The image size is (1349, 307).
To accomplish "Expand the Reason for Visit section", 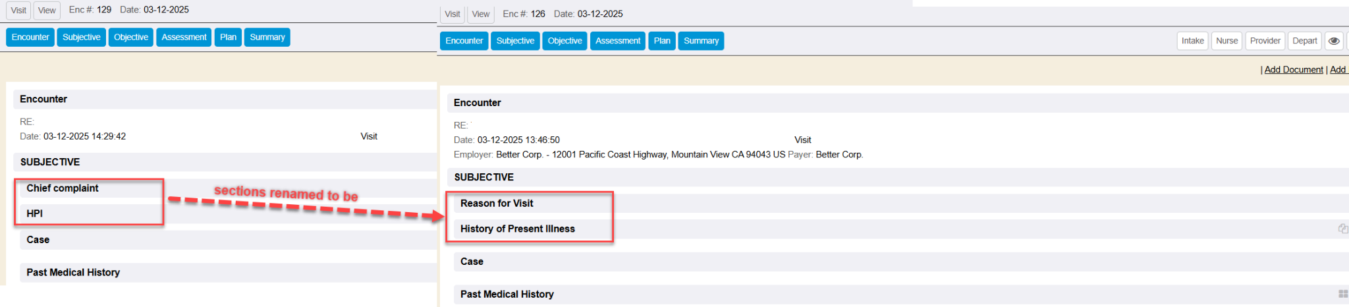I will [497, 204].
